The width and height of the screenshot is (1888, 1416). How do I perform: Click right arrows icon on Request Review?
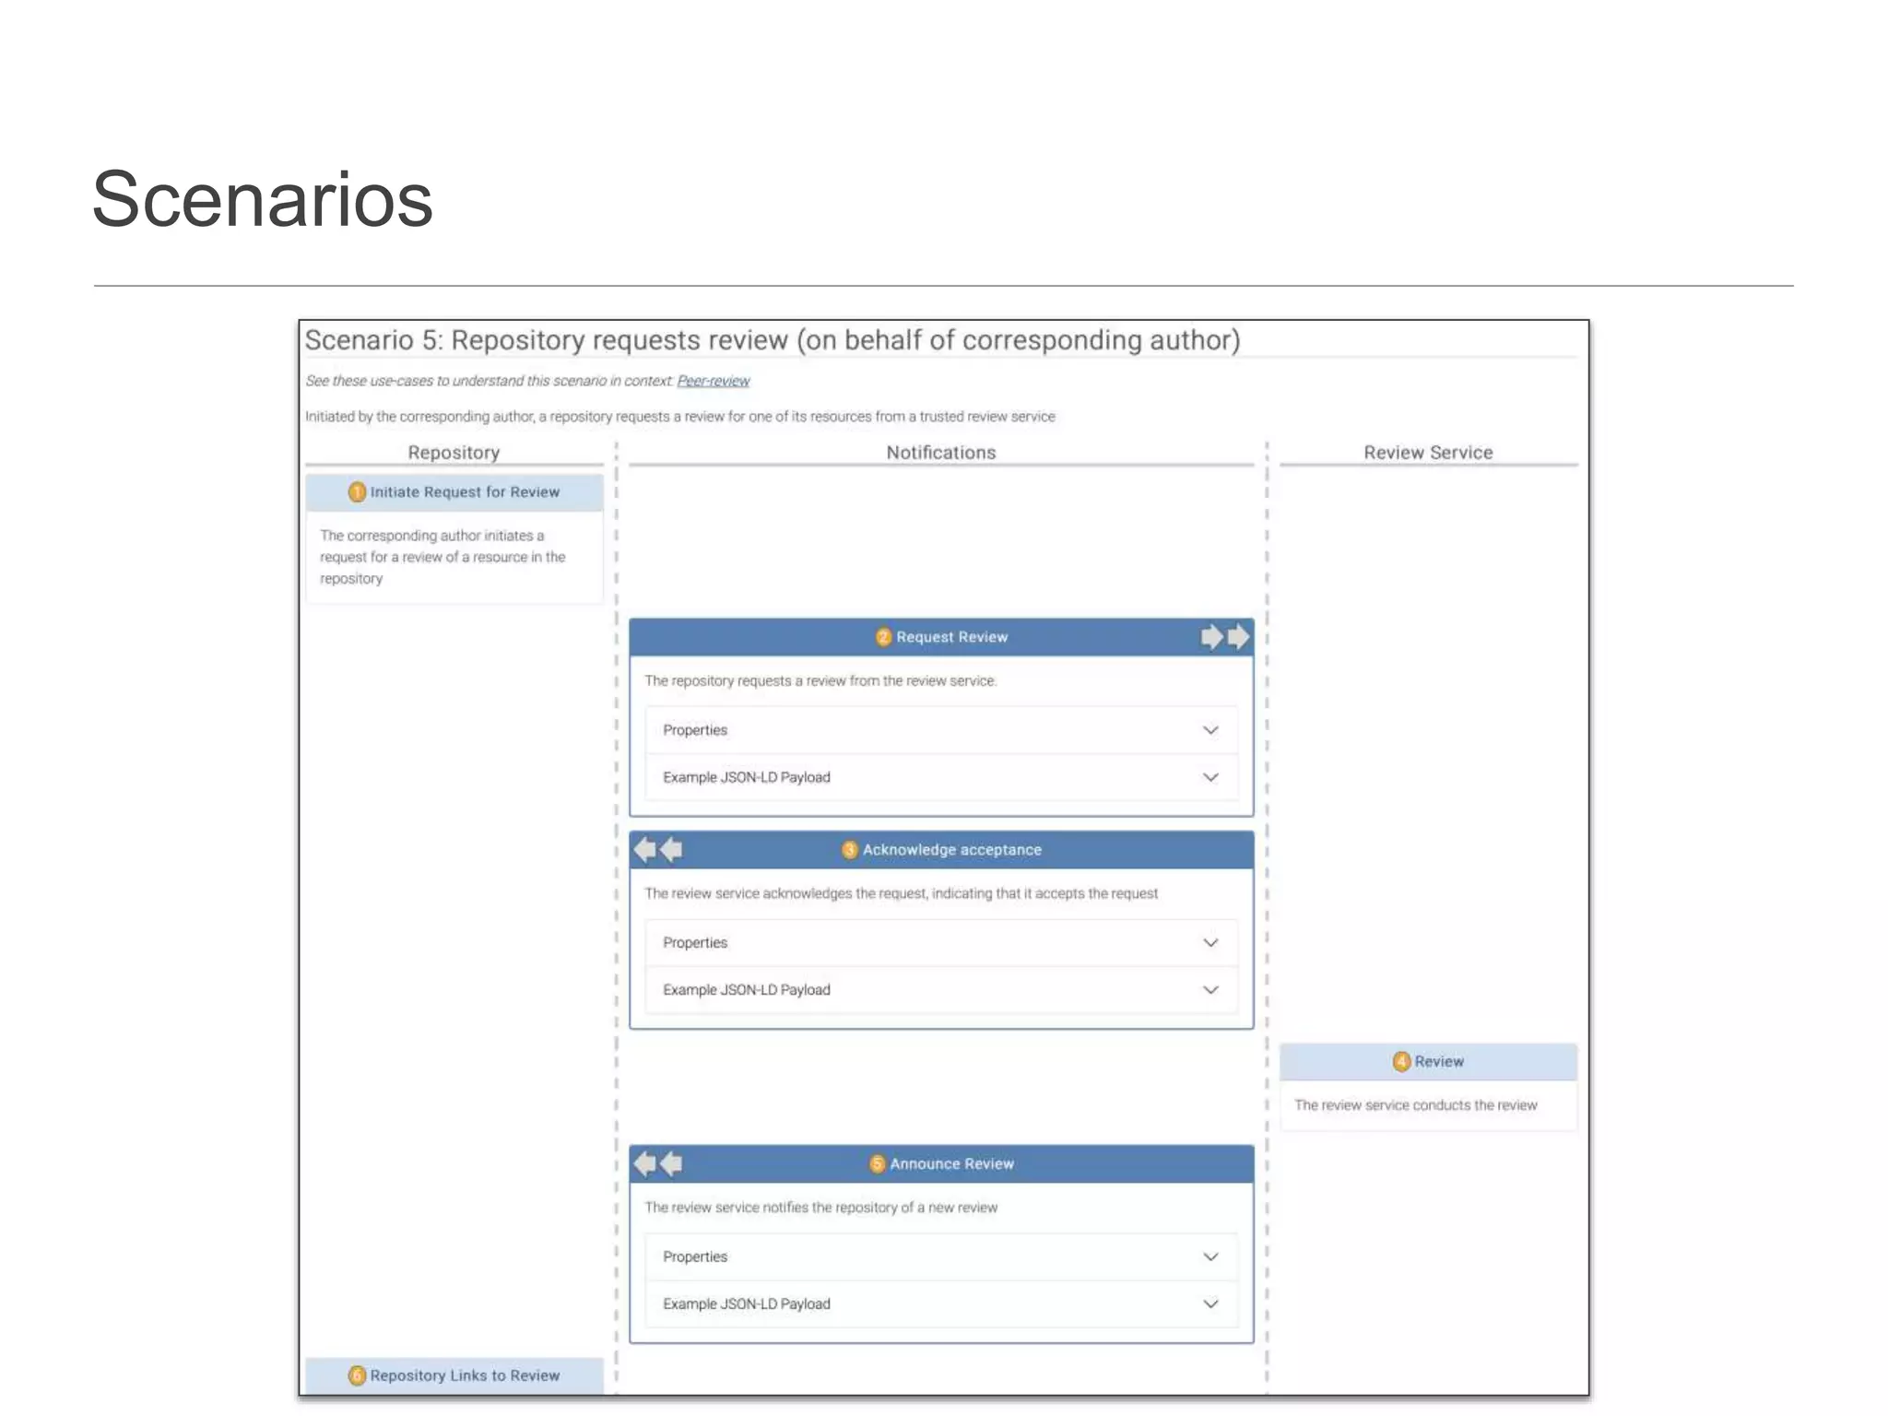click(1225, 637)
